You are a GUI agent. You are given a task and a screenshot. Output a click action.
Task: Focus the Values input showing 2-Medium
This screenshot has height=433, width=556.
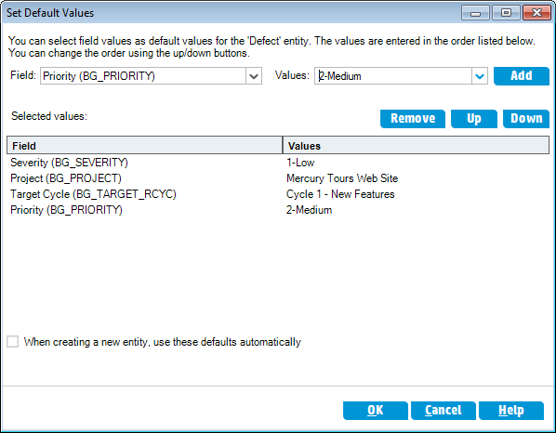(x=393, y=76)
